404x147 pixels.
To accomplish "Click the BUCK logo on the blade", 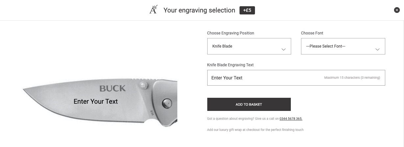I will pyautogui.click(x=113, y=88).
